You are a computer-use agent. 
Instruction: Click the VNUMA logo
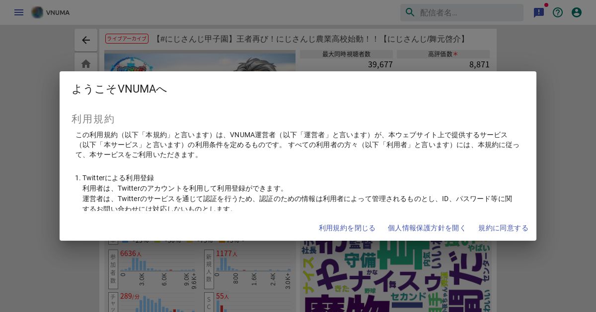click(x=50, y=12)
